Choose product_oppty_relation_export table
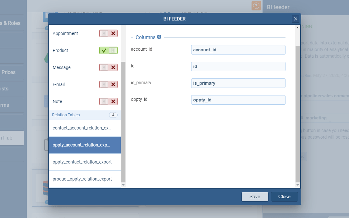The height and width of the screenshot is (218, 349). pos(82,179)
